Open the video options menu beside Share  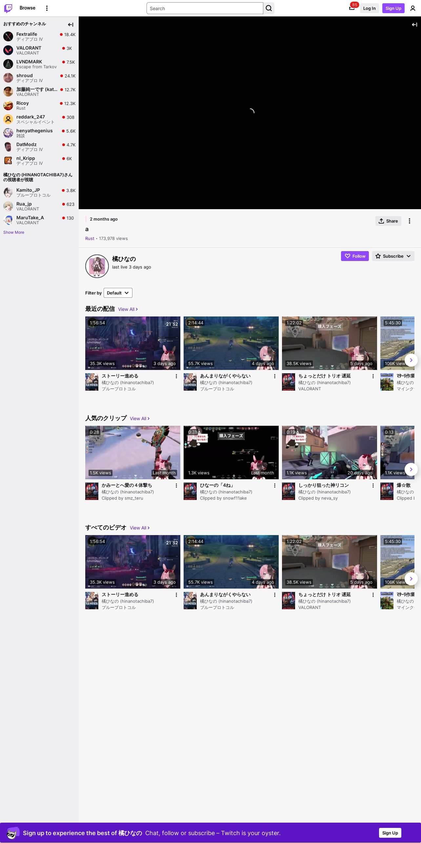[410, 221]
